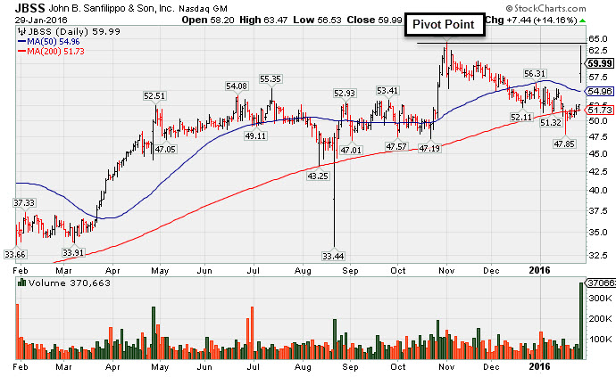
Task: Click the blue 54.96 moving-average flag on the right axis
Action: point(600,92)
